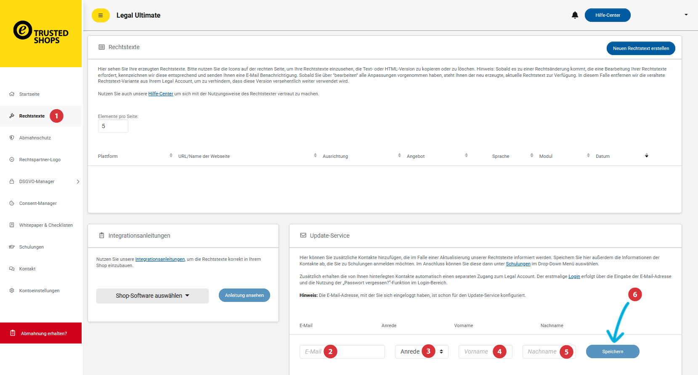This screenshot has width=698, height=375.
Task: Click the Rechtstexte hammer icon
Action: 12,116
